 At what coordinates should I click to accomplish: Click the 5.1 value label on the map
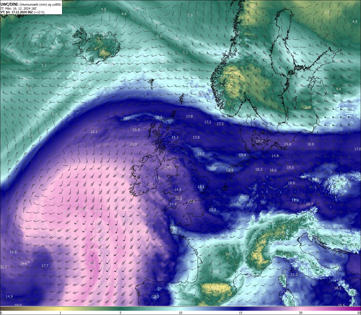pos(185,53)
